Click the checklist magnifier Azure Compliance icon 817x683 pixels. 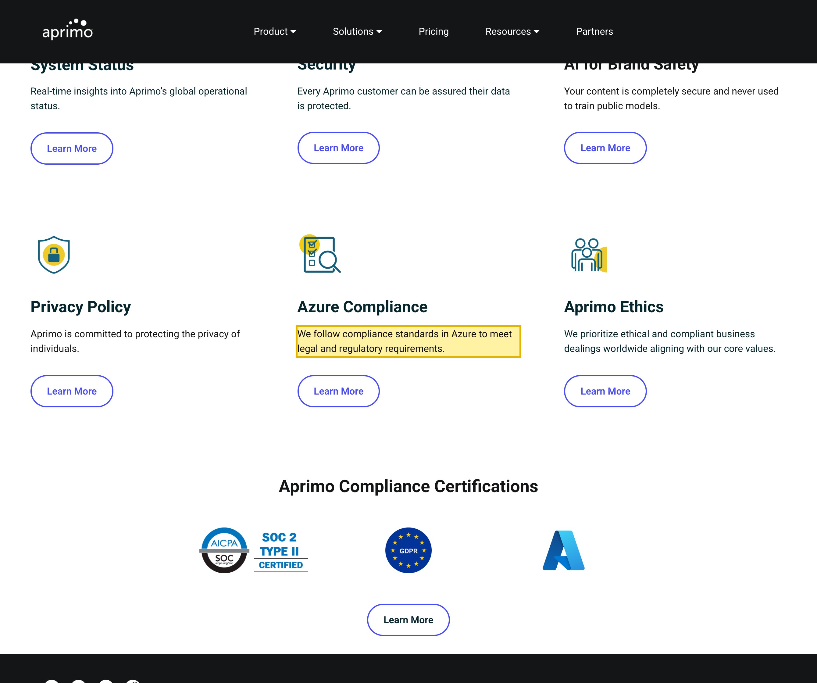point(320,254)
